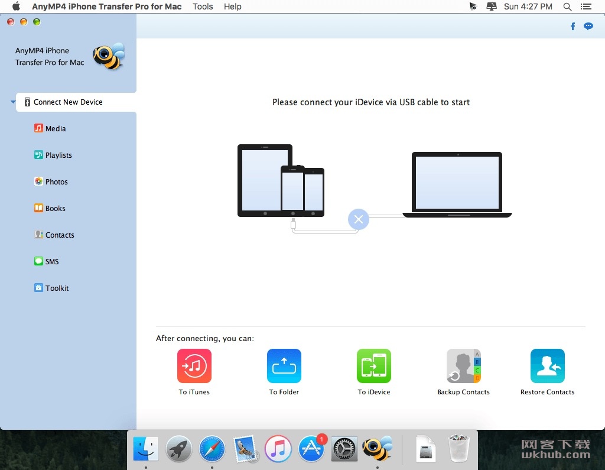
Task: Click the To iDevice icon
Action: pos(373,366)
